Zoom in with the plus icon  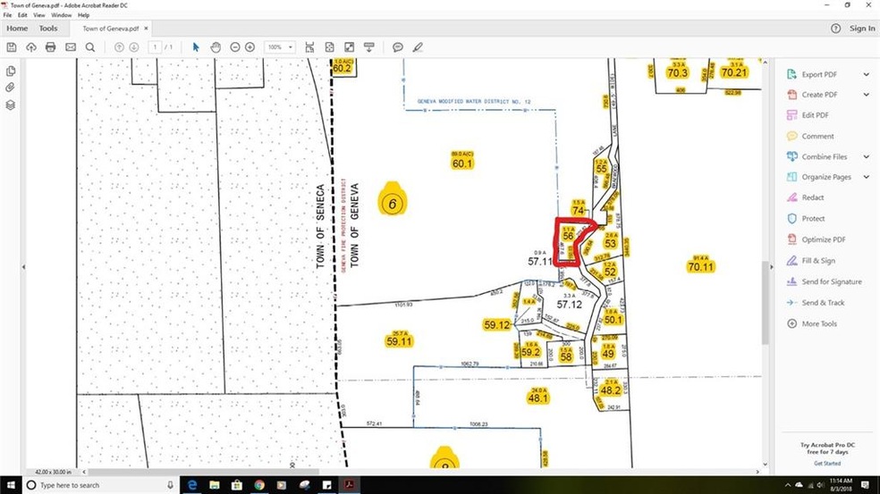(250, 47)
